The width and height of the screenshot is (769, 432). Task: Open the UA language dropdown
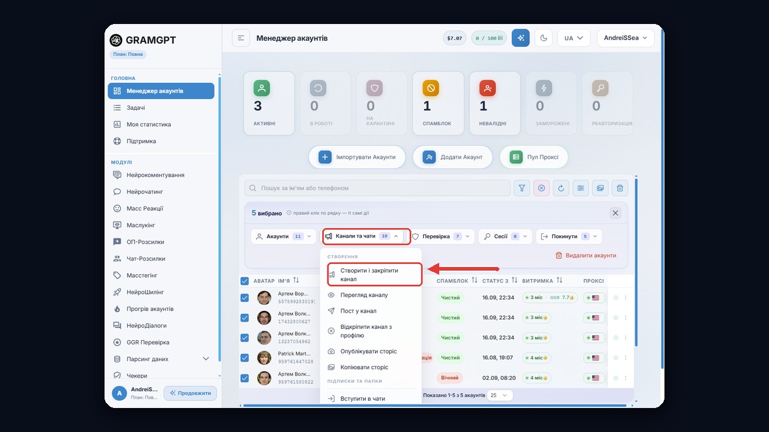pyautogui.click(x=574, y=38)
